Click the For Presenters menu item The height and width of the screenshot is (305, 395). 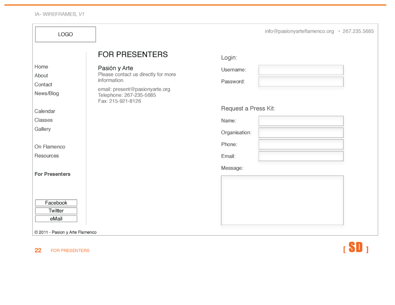point(52,174)
